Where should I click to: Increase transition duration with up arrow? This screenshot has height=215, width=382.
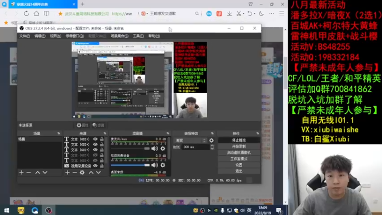click(212, 146)
